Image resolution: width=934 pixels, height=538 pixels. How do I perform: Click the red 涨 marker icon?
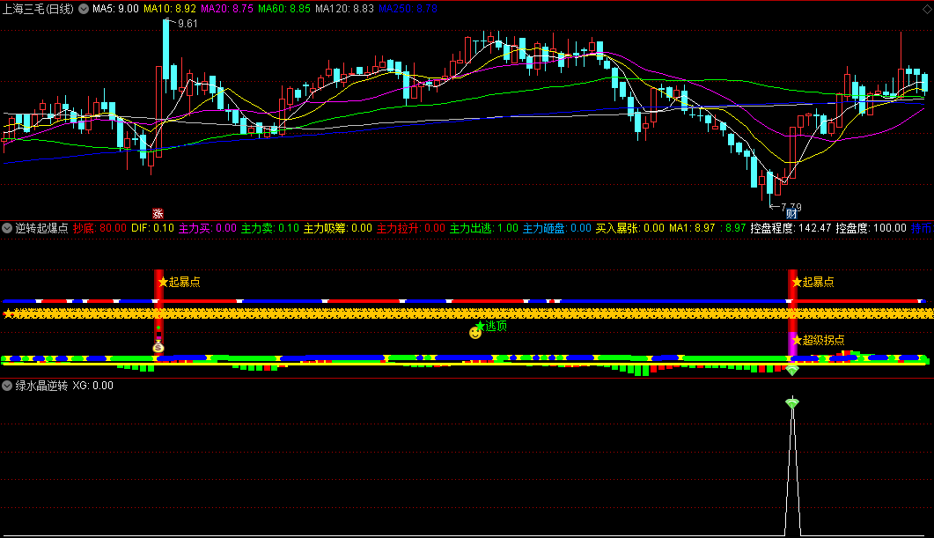pyautogui.click(x=158, y=213)
